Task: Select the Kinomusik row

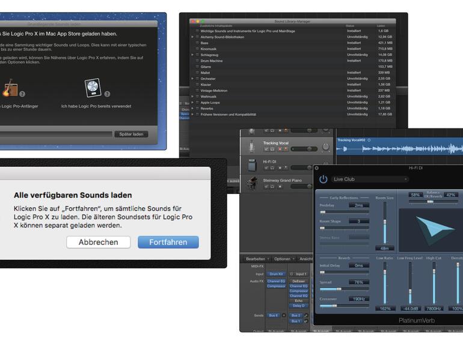Action: pos(293,49)
